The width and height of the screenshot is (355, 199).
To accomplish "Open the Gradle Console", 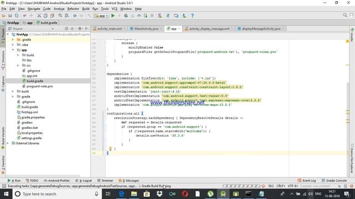I will click(334, 181).
